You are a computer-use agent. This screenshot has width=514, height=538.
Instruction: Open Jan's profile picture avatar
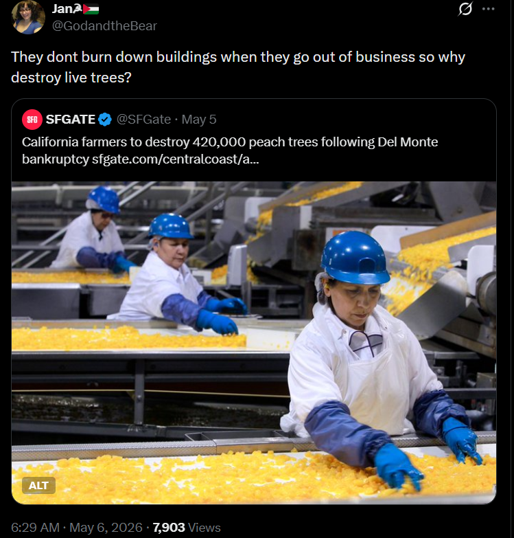tap(28, 17)
